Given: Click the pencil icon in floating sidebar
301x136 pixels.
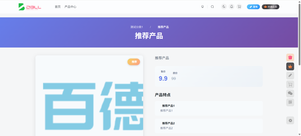Looking at the screenshot, I should [290, 76].
